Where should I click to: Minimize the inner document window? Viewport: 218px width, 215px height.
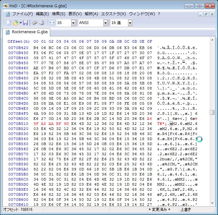(200, 14)
